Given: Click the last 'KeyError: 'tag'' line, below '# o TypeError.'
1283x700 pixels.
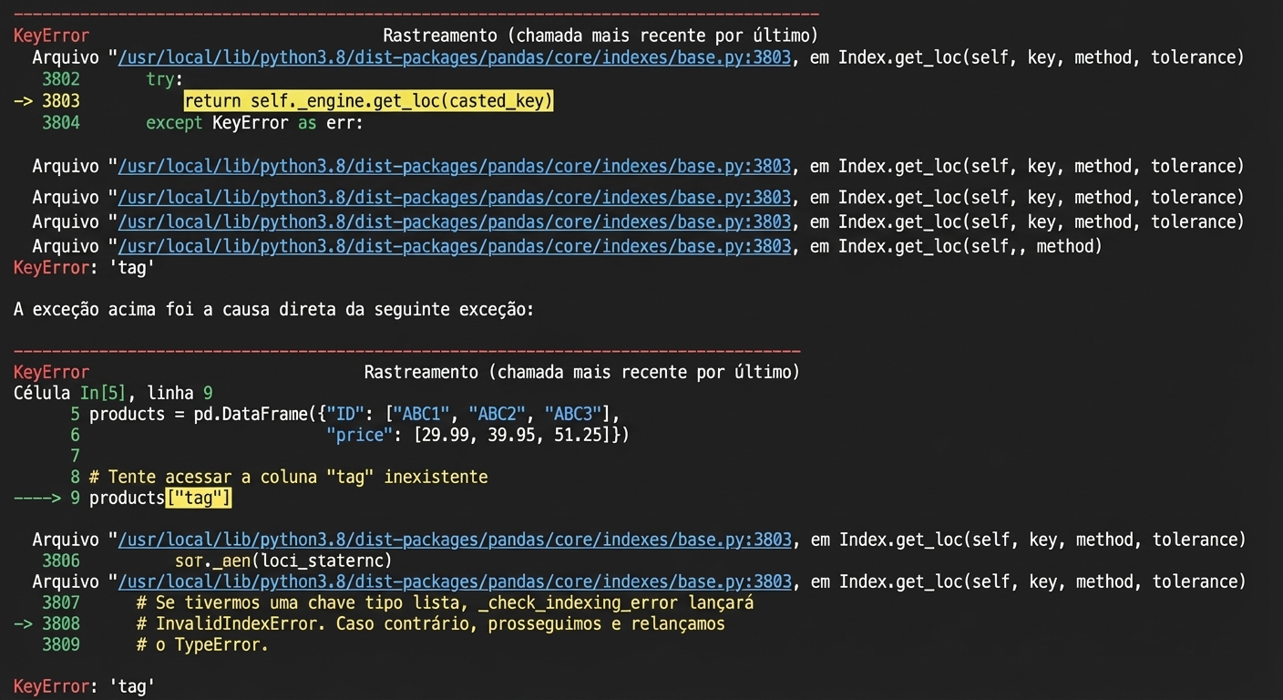Looking at the screenshot, I should (x=84, y=686).
